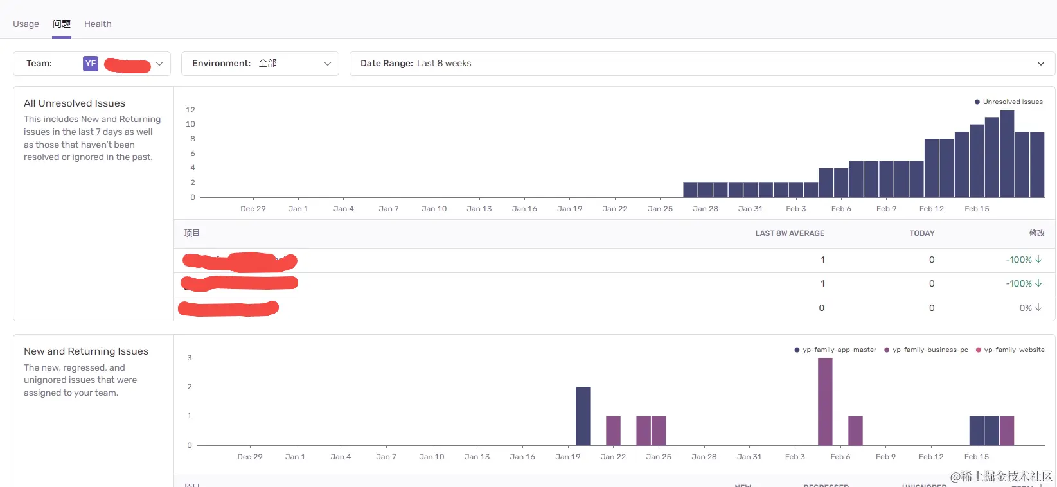The width and height of the screenshot is (1057, 487).
Task: Click the New and Returning Issues heading
Action: [x=86, y=351]
